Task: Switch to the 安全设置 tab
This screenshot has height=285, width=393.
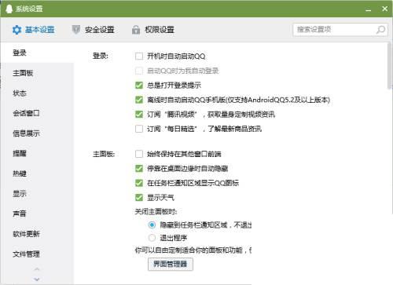Action: [94, 30]
